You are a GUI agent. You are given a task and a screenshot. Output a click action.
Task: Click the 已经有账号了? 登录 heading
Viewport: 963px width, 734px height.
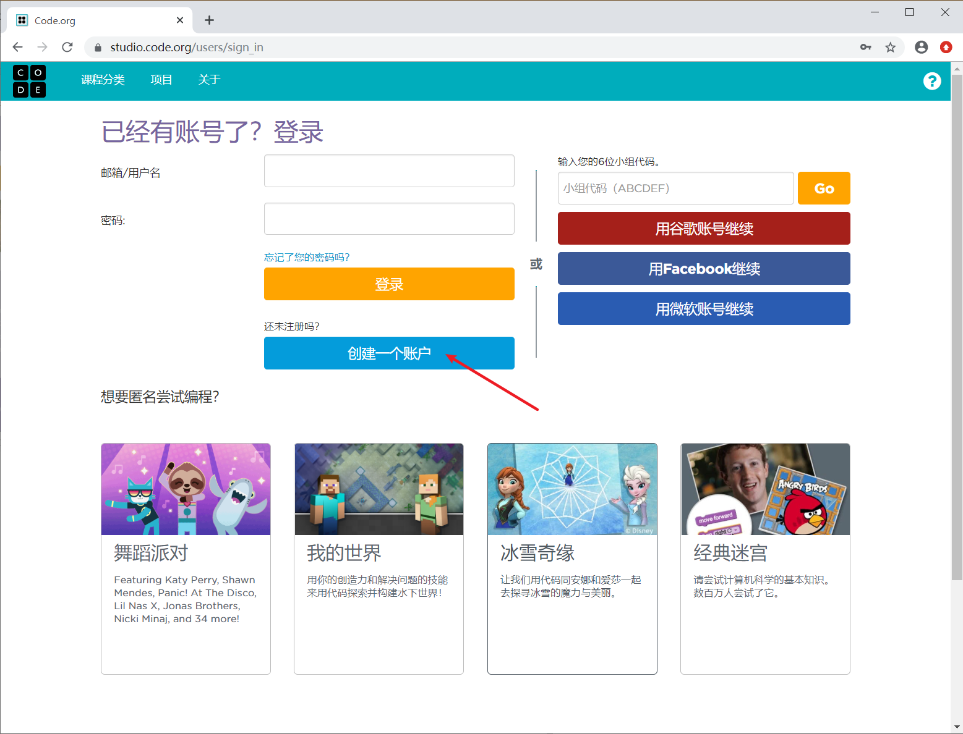pyautogui.click(x=212, y=132)
